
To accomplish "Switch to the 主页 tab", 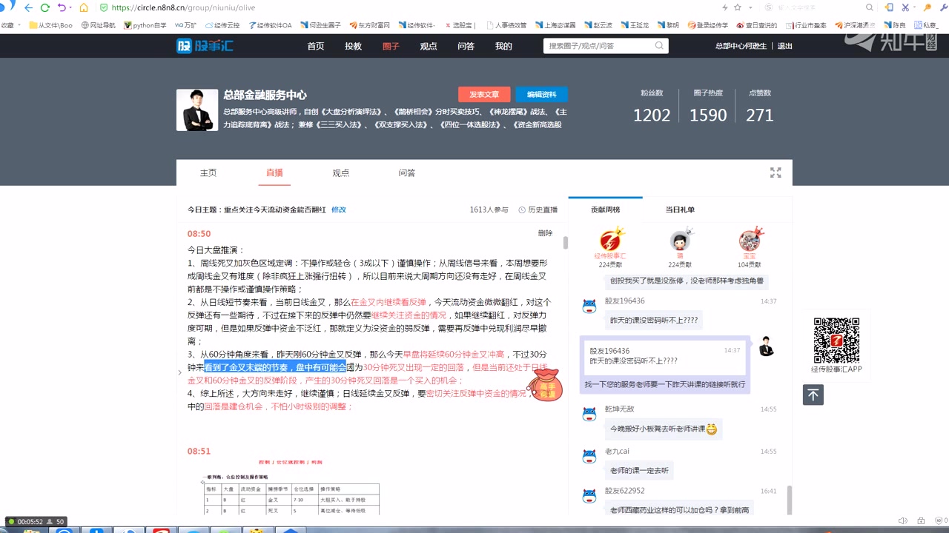I will click(x=208, y=172).
